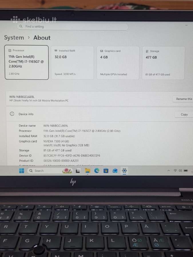Click the storage drive icon in card

point(147,51)
